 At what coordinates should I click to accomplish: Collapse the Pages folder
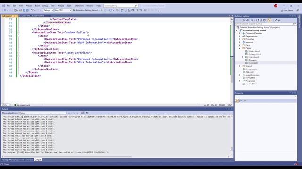pos(240,48)
